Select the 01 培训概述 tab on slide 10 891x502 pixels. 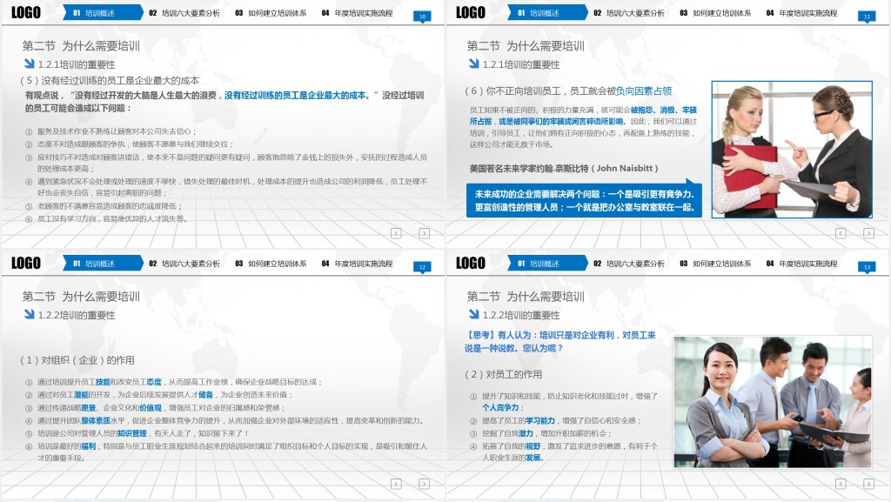103,12
